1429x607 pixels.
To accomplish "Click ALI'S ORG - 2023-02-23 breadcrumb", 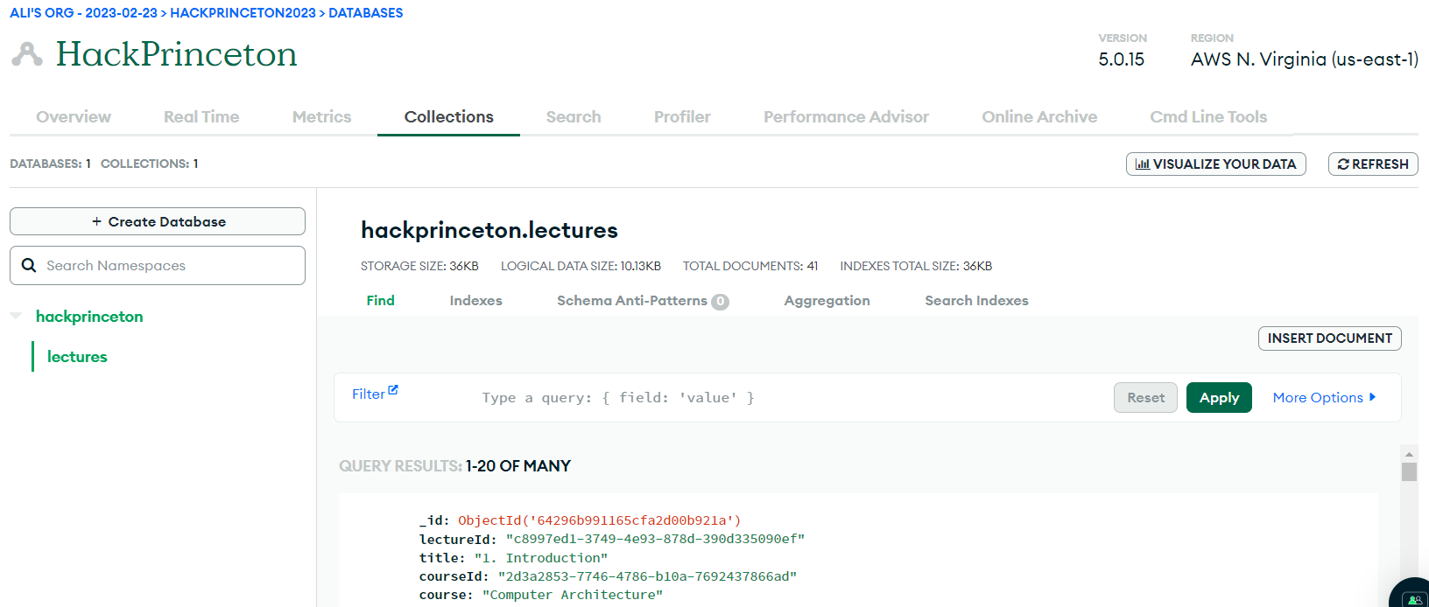I will click(83, 13).
